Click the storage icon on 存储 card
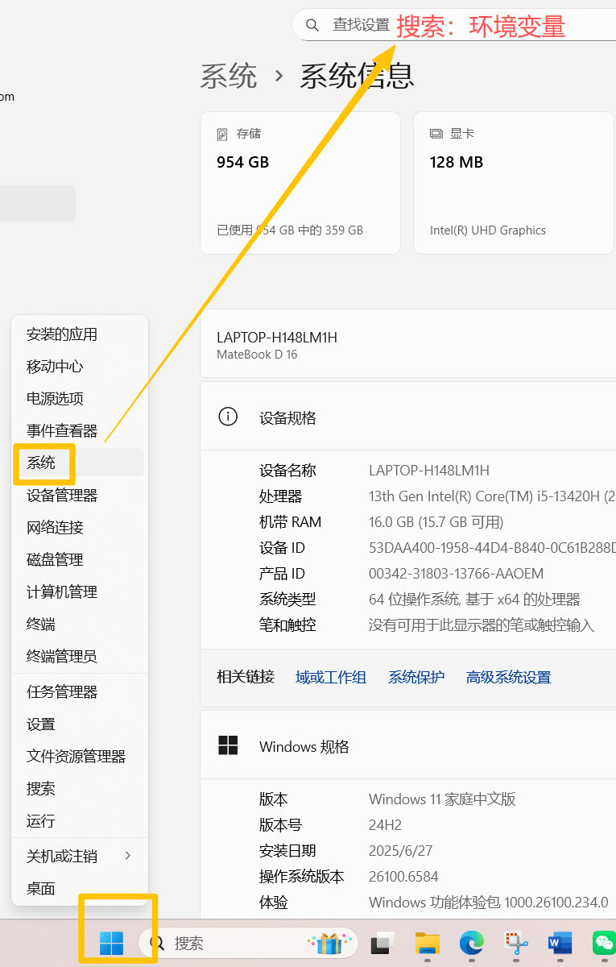616x967 pixels. (x=223, y=134)
